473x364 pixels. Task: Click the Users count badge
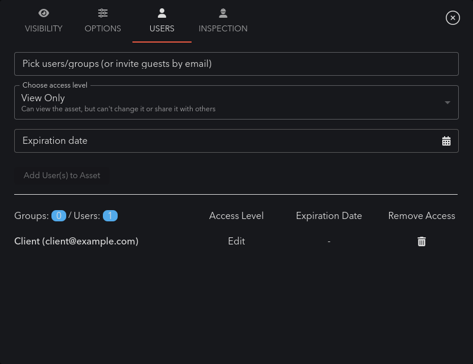110,215
